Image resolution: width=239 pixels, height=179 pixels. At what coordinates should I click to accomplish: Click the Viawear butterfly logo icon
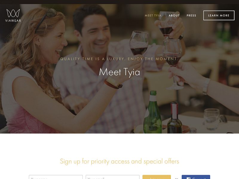[13, 13]
